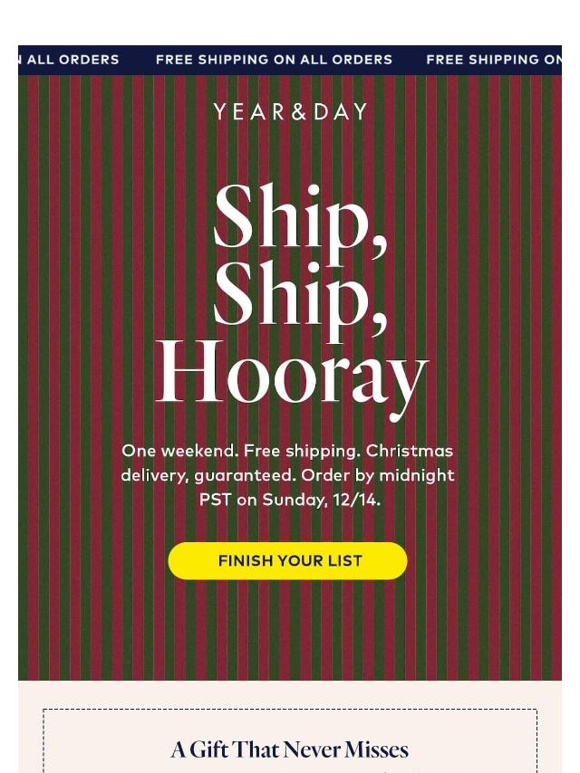Click the YEAR & DAY brand logo
This screenshot has height=773, width=580.
tap(290, 112)
